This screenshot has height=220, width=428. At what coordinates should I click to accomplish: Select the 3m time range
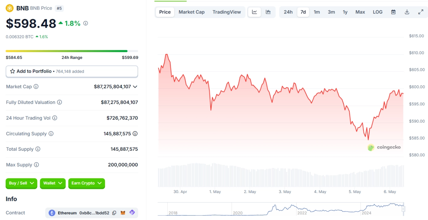(331, 12)
